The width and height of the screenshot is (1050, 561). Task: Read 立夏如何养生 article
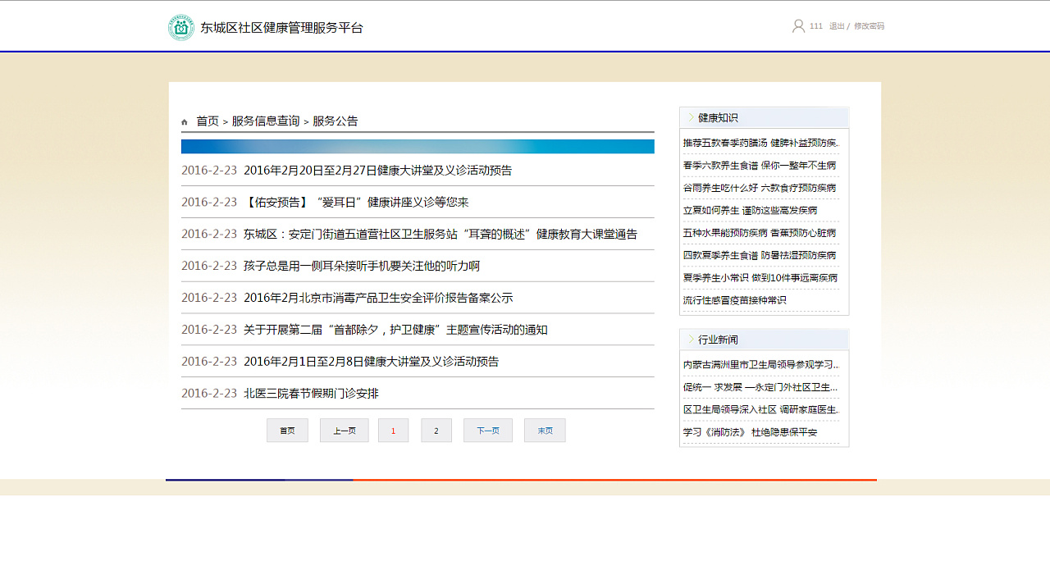pyautogui.click(x=750, y=211)
